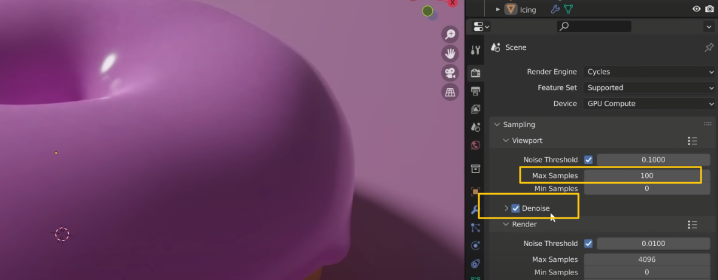The height and width of the screenshot is (280, 718).
Task: Select the Icing name in outliner
Action: tap(527, 10)
